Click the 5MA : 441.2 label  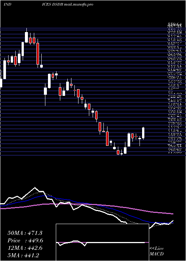[23, 255]
